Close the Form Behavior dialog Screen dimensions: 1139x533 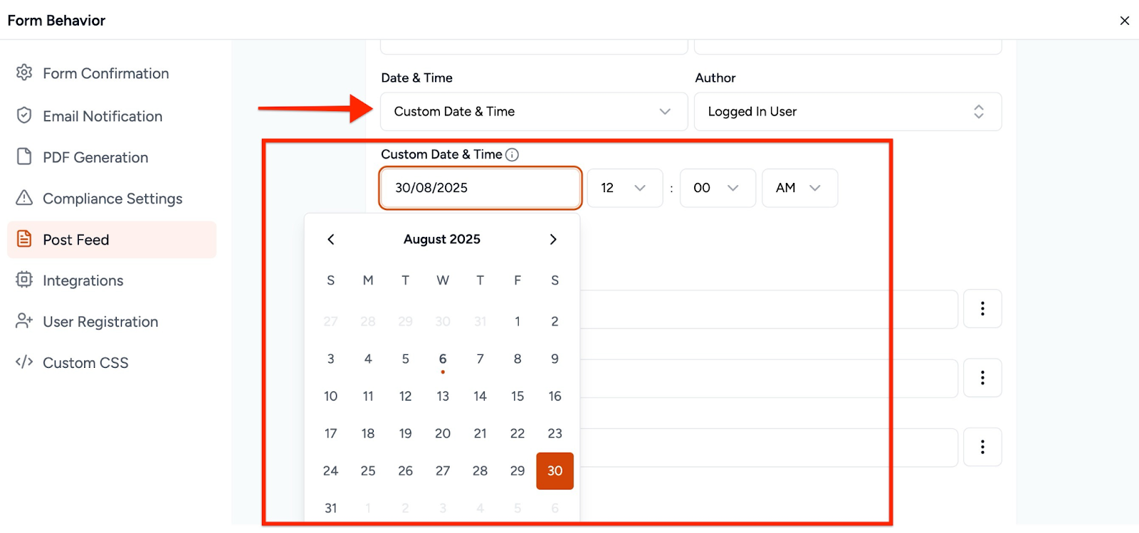click(1125, 21)
